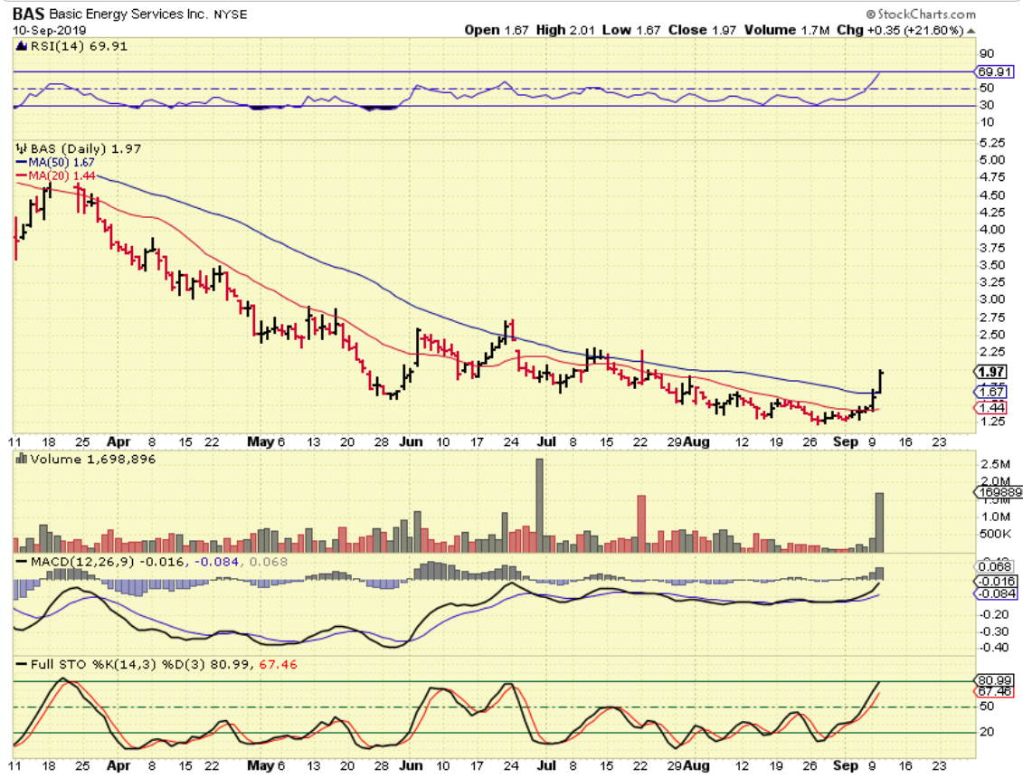The width and height of the screenshot is (1023, 778).
Task: Click the 4.00 price axis label
Action: [x=992, y=230]
